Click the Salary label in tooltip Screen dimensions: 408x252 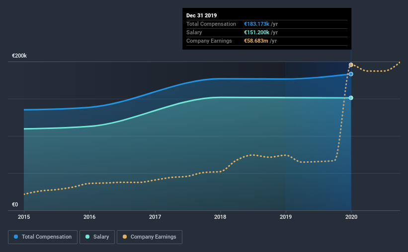coord(194,32)
